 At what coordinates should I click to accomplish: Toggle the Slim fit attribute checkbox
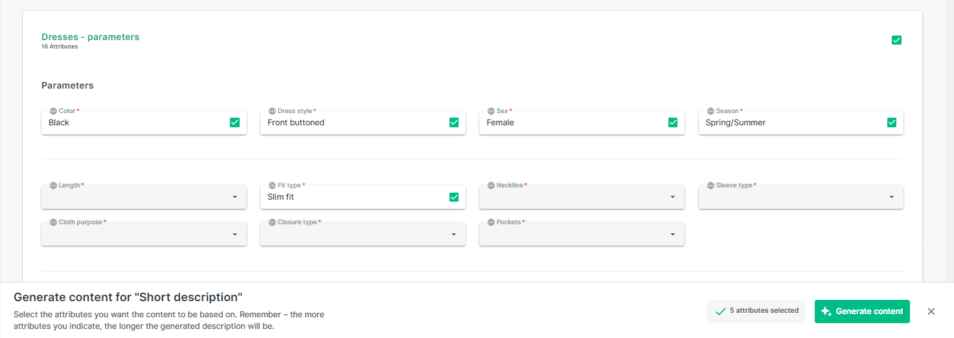453,196
